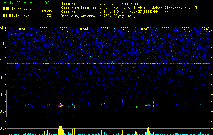This screenshot has width=213, height=135.
Task: Select the meteor count value 23
Action: pyautogui.click(x=49, y=16)
